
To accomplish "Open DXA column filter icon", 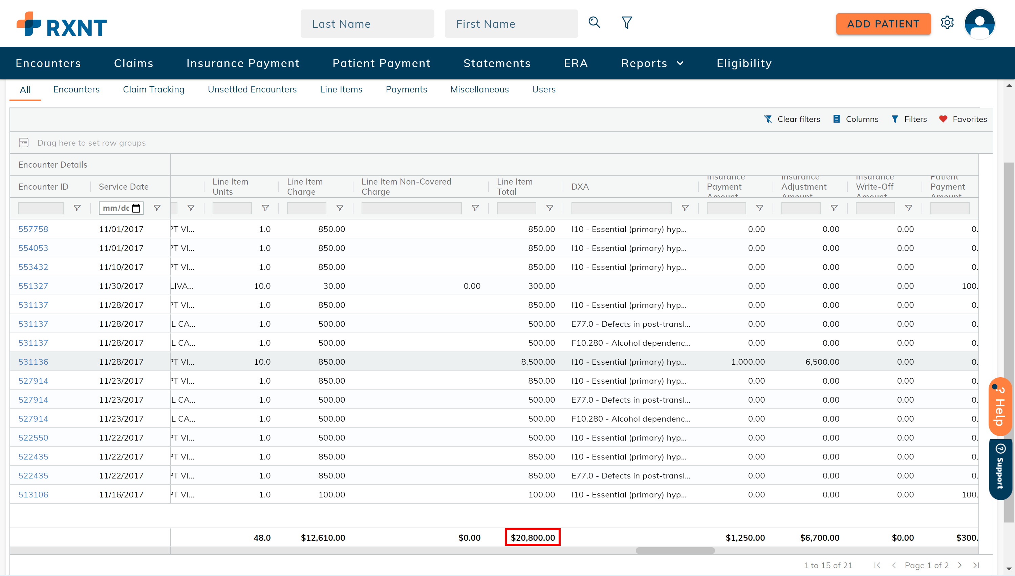I will click(685, 208).
